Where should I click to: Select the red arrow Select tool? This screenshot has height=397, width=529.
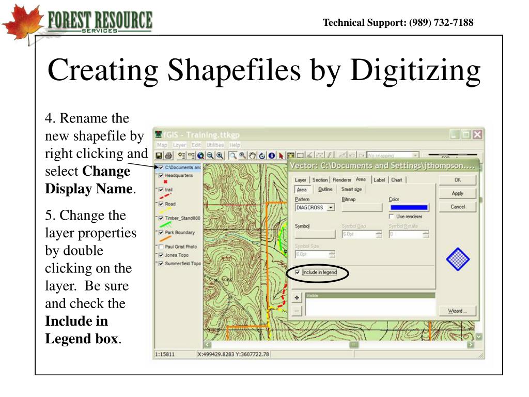click(x=281, y=156)
